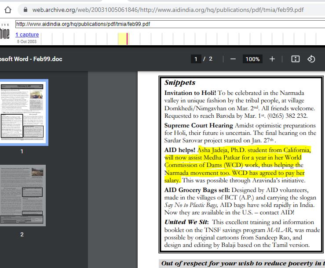The image size is (325, 268).
Task: Click the "5 Oct 2003" date text
Action: 27,41
